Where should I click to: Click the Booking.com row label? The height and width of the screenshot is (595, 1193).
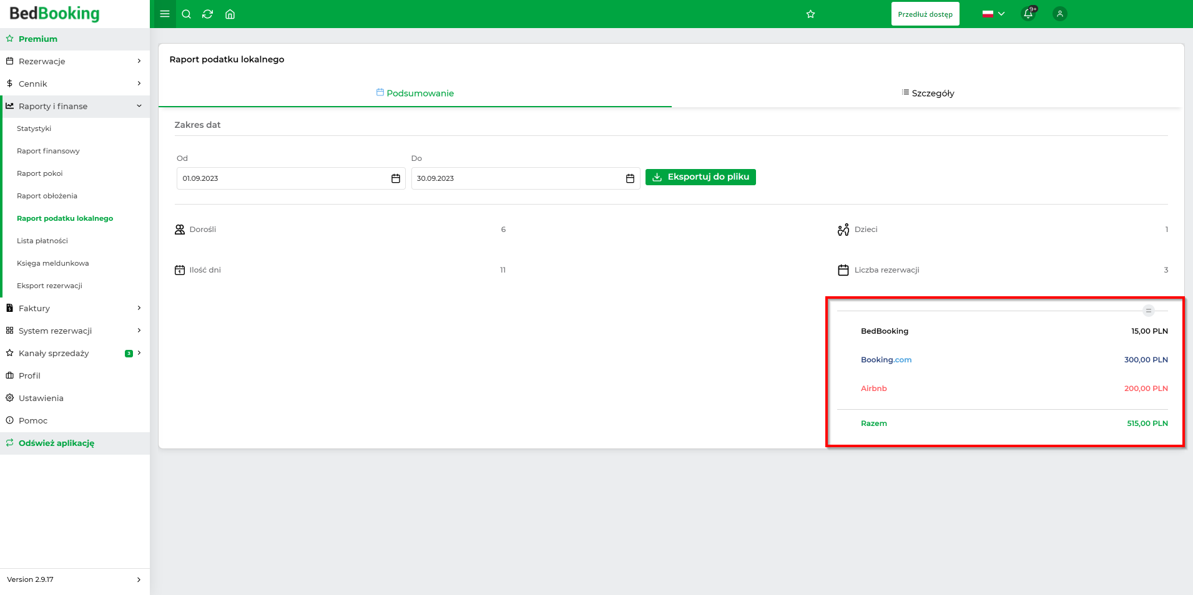click(x=886, y=360)
